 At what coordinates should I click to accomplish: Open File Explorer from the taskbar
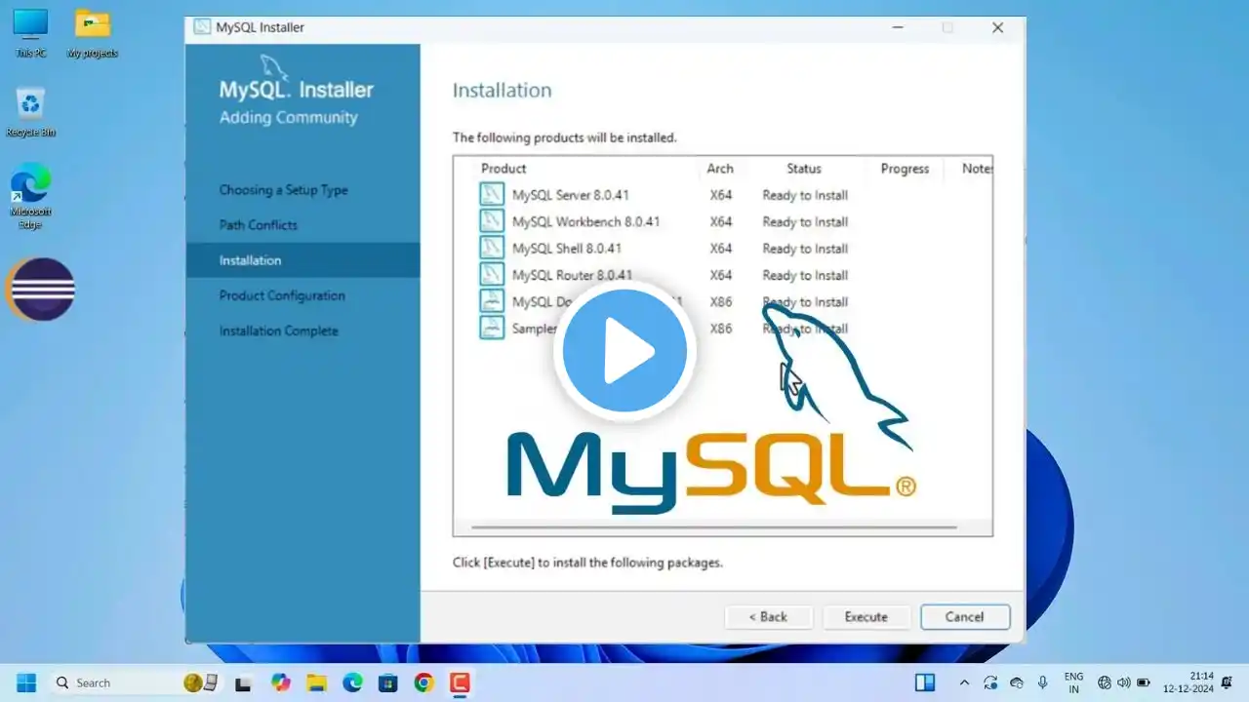tap(316, 682)
